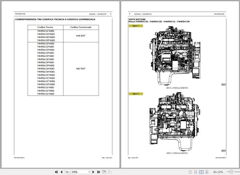Click the right page SEZIONE 1 - GENERALITÀ header
Screen dimensions: 240x175
pos(143,14)
